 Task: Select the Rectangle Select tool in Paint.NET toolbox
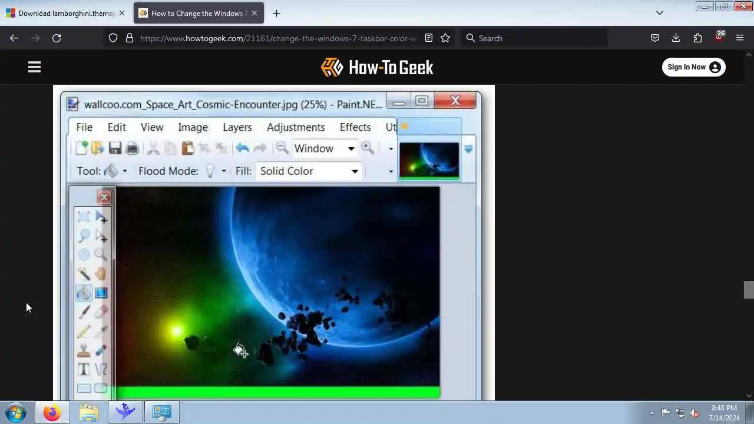pos(84,217)
